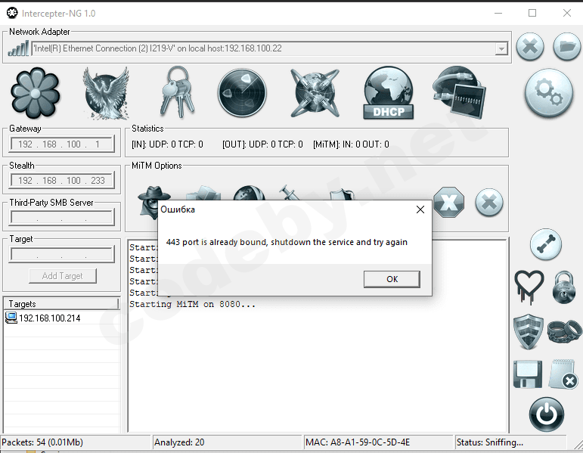This screenshot has width=583, height=453.
Task: Open the Passwords mode keys icon
Action: pyautogui.click(x=178, y=92)
